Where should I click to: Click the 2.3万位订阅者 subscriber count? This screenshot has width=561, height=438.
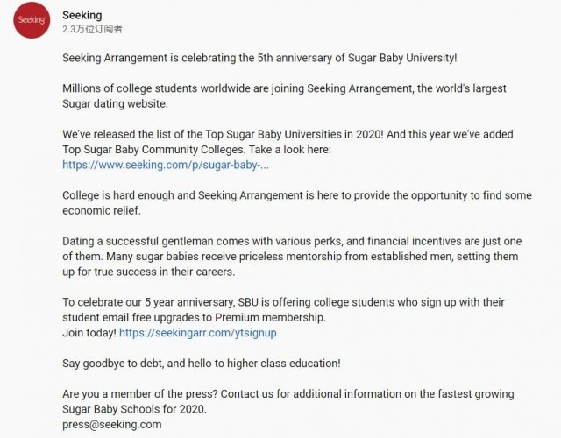(x=92, y=29)
